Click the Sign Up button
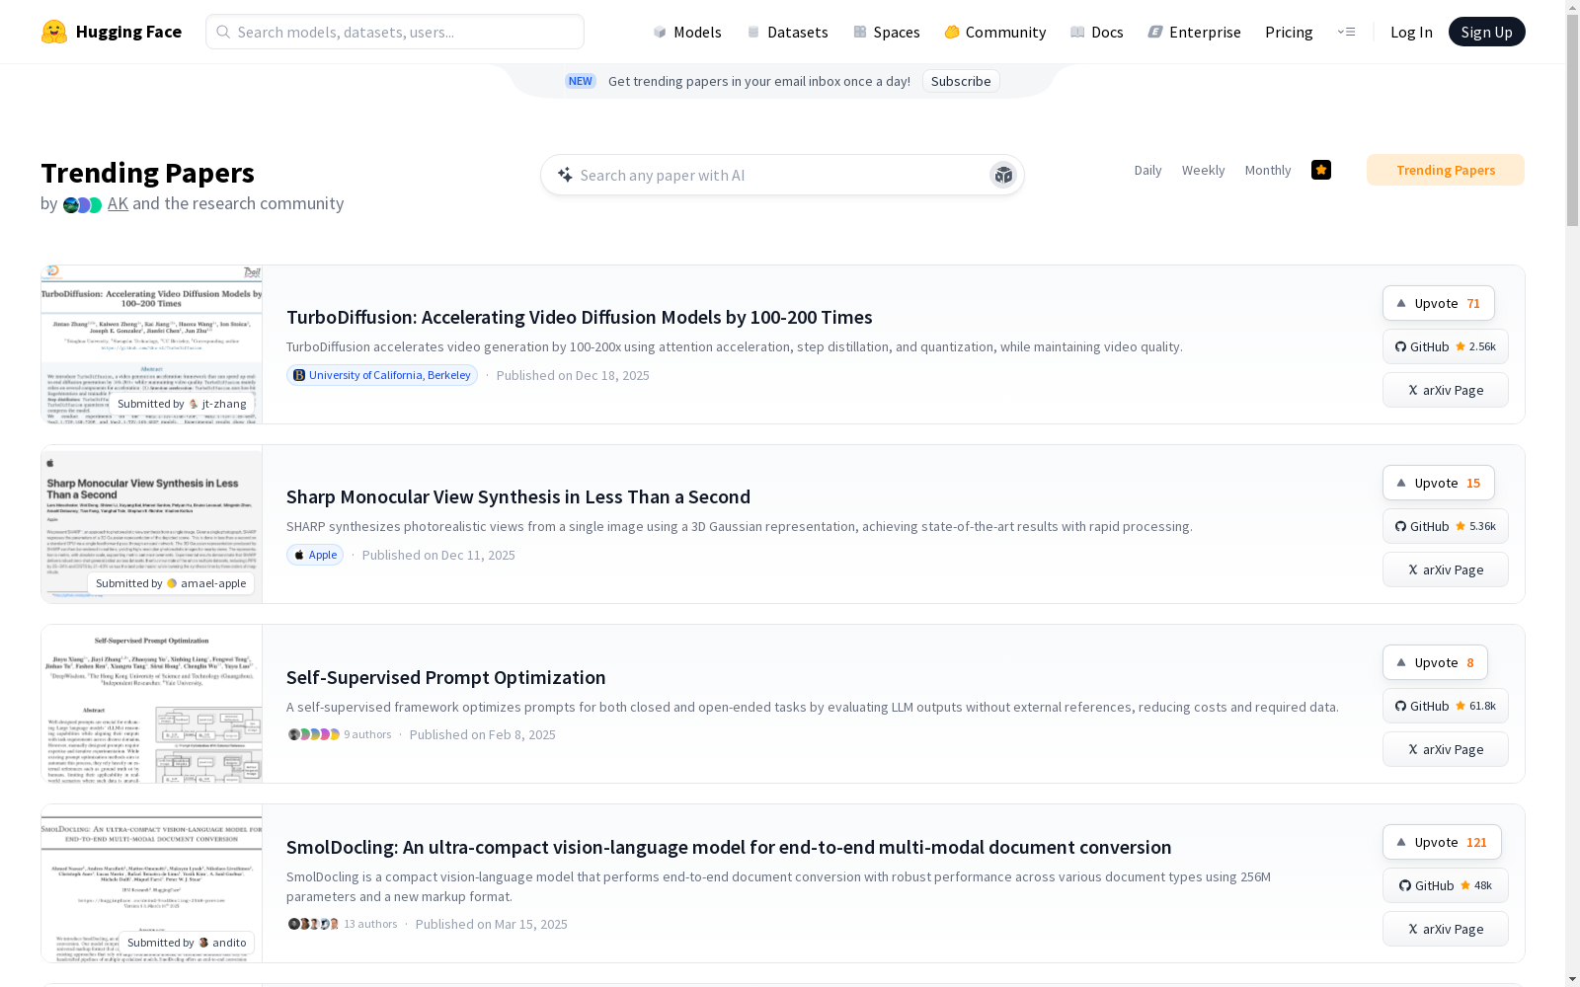This screenshot has height=987, width=1580. point(1486,32)
